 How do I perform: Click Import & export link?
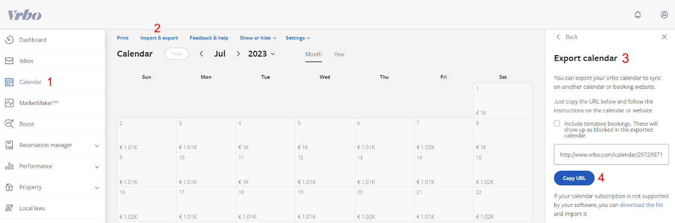coord(159,38)
